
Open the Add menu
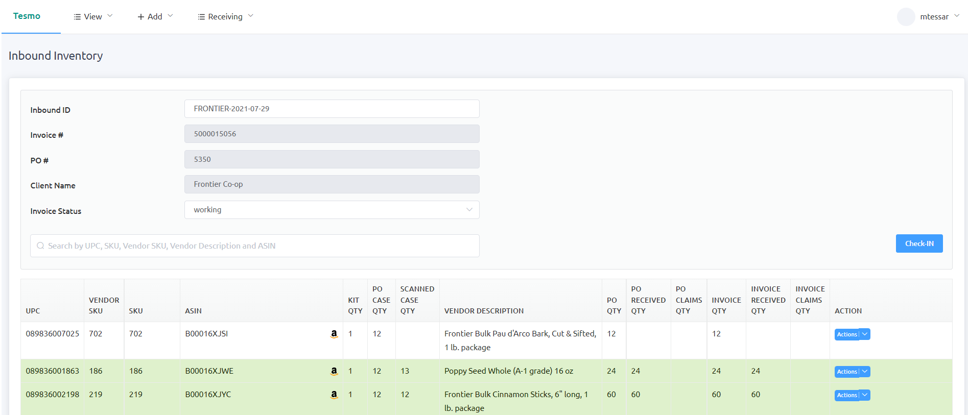tap(155, 17)
